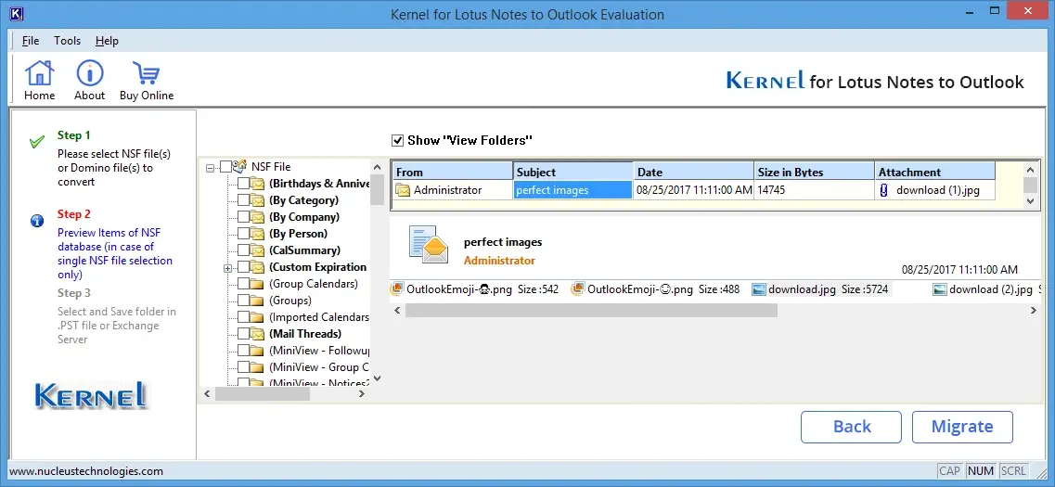Click the Step 1 green checkmark icon
This screenshot has height=487, width=1055.
click(x=37, y=142)
